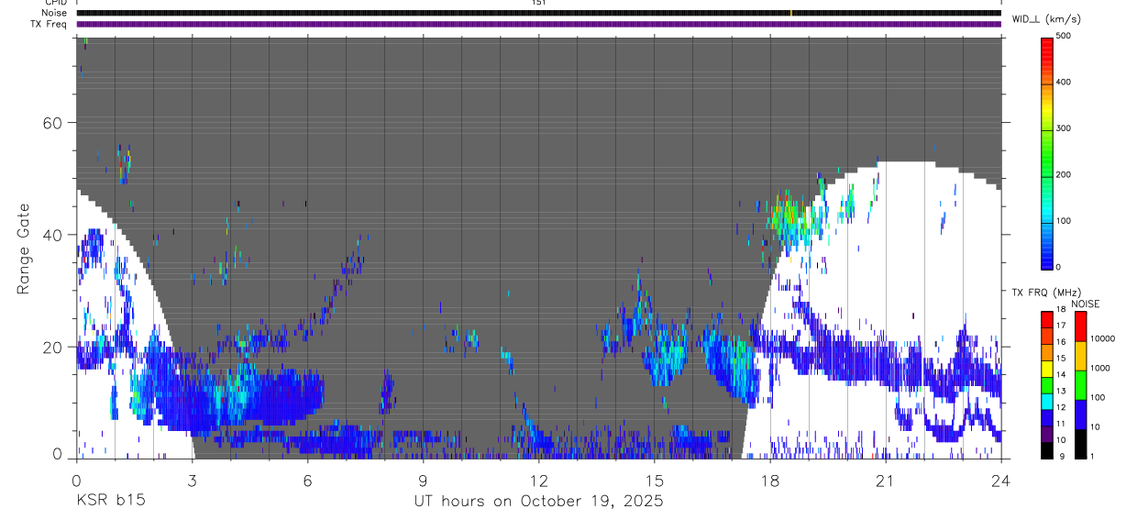Click the 'Noise' row label at top left

56,13
